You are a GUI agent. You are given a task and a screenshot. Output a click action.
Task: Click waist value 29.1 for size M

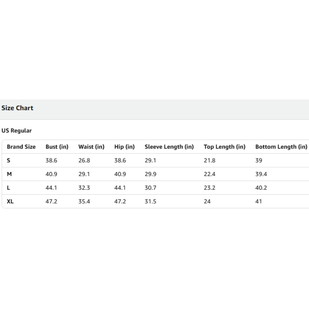(84, 174)
